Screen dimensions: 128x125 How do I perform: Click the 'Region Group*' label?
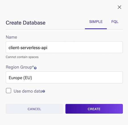coord(20,67)
